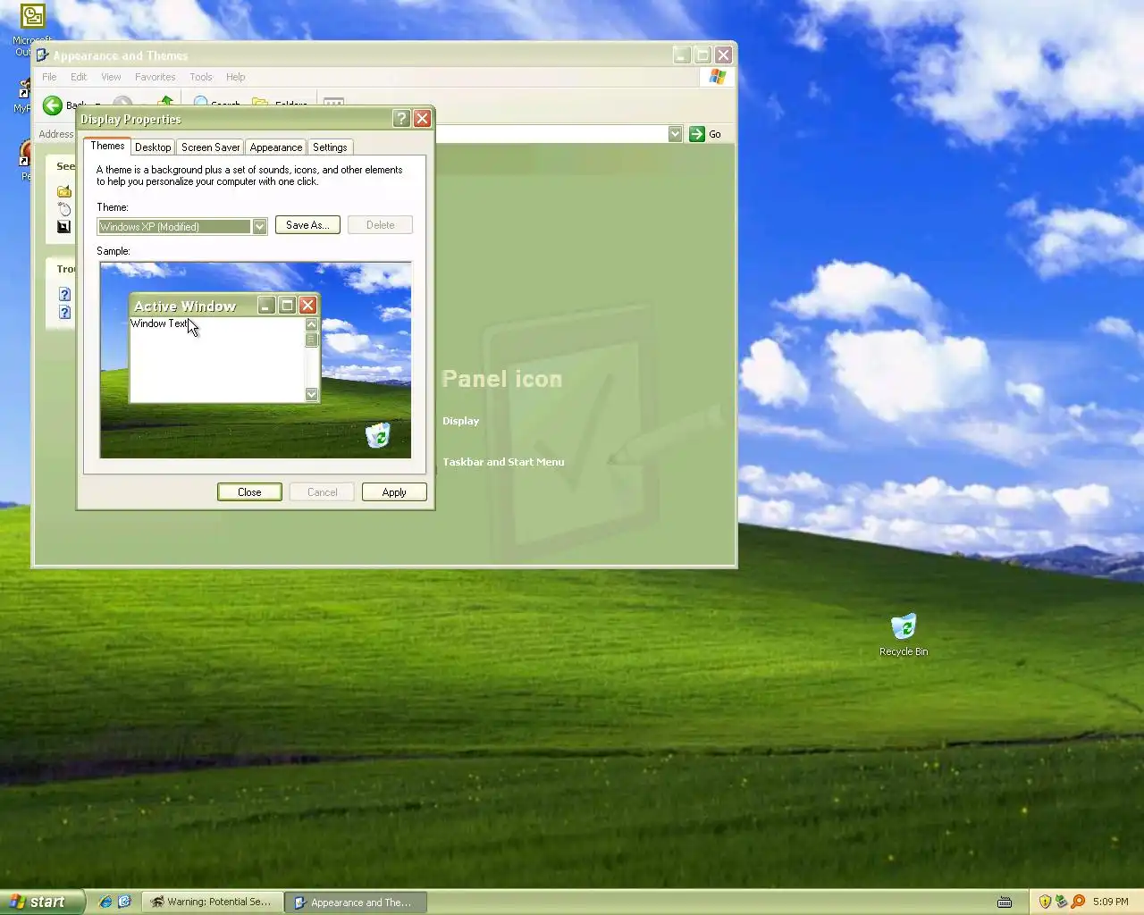Click the keyboard icon on the taskbar
This screenshot has width=1144, height=915.
coord(1005,902)
